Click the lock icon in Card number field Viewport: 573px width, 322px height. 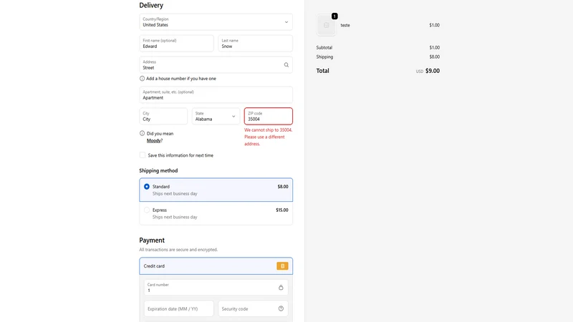(x=281, y=288)
